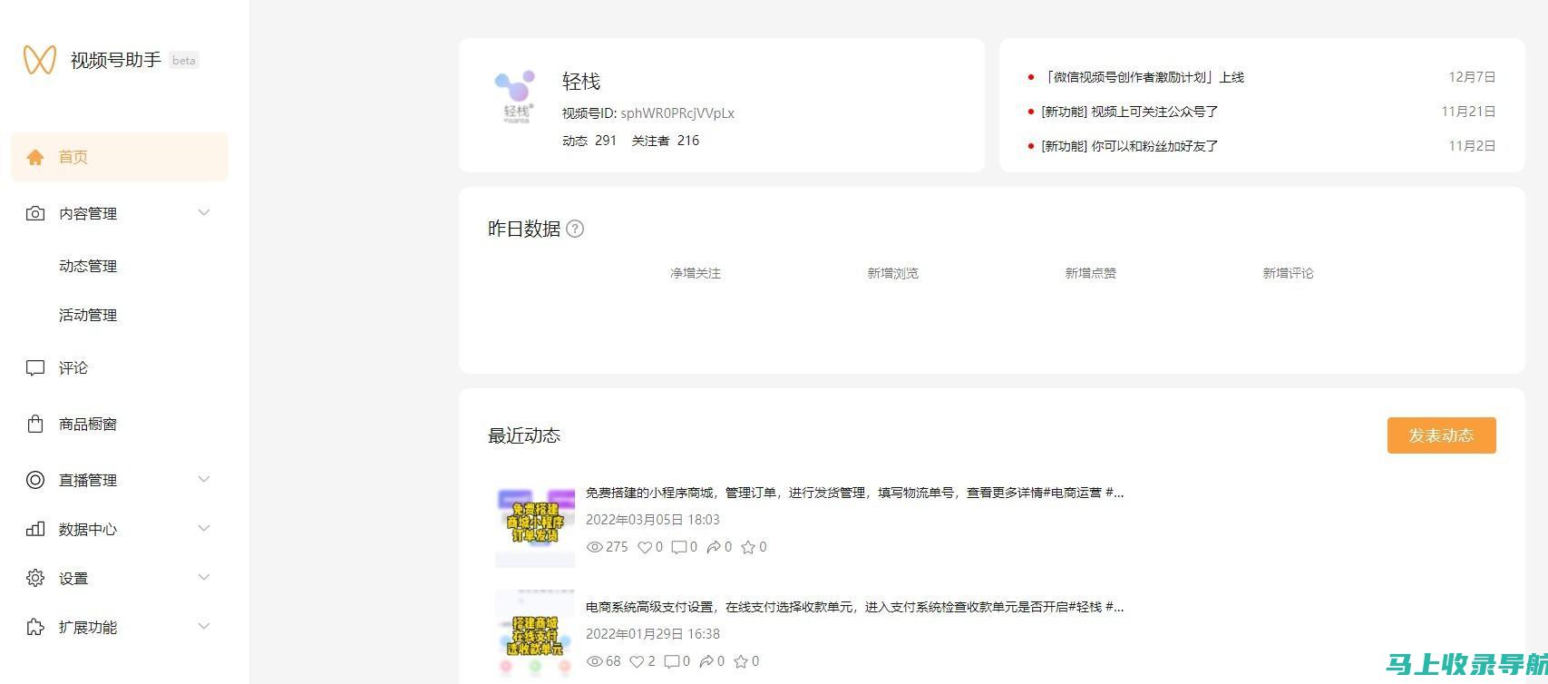Go to the 首页 menu item

120,157
